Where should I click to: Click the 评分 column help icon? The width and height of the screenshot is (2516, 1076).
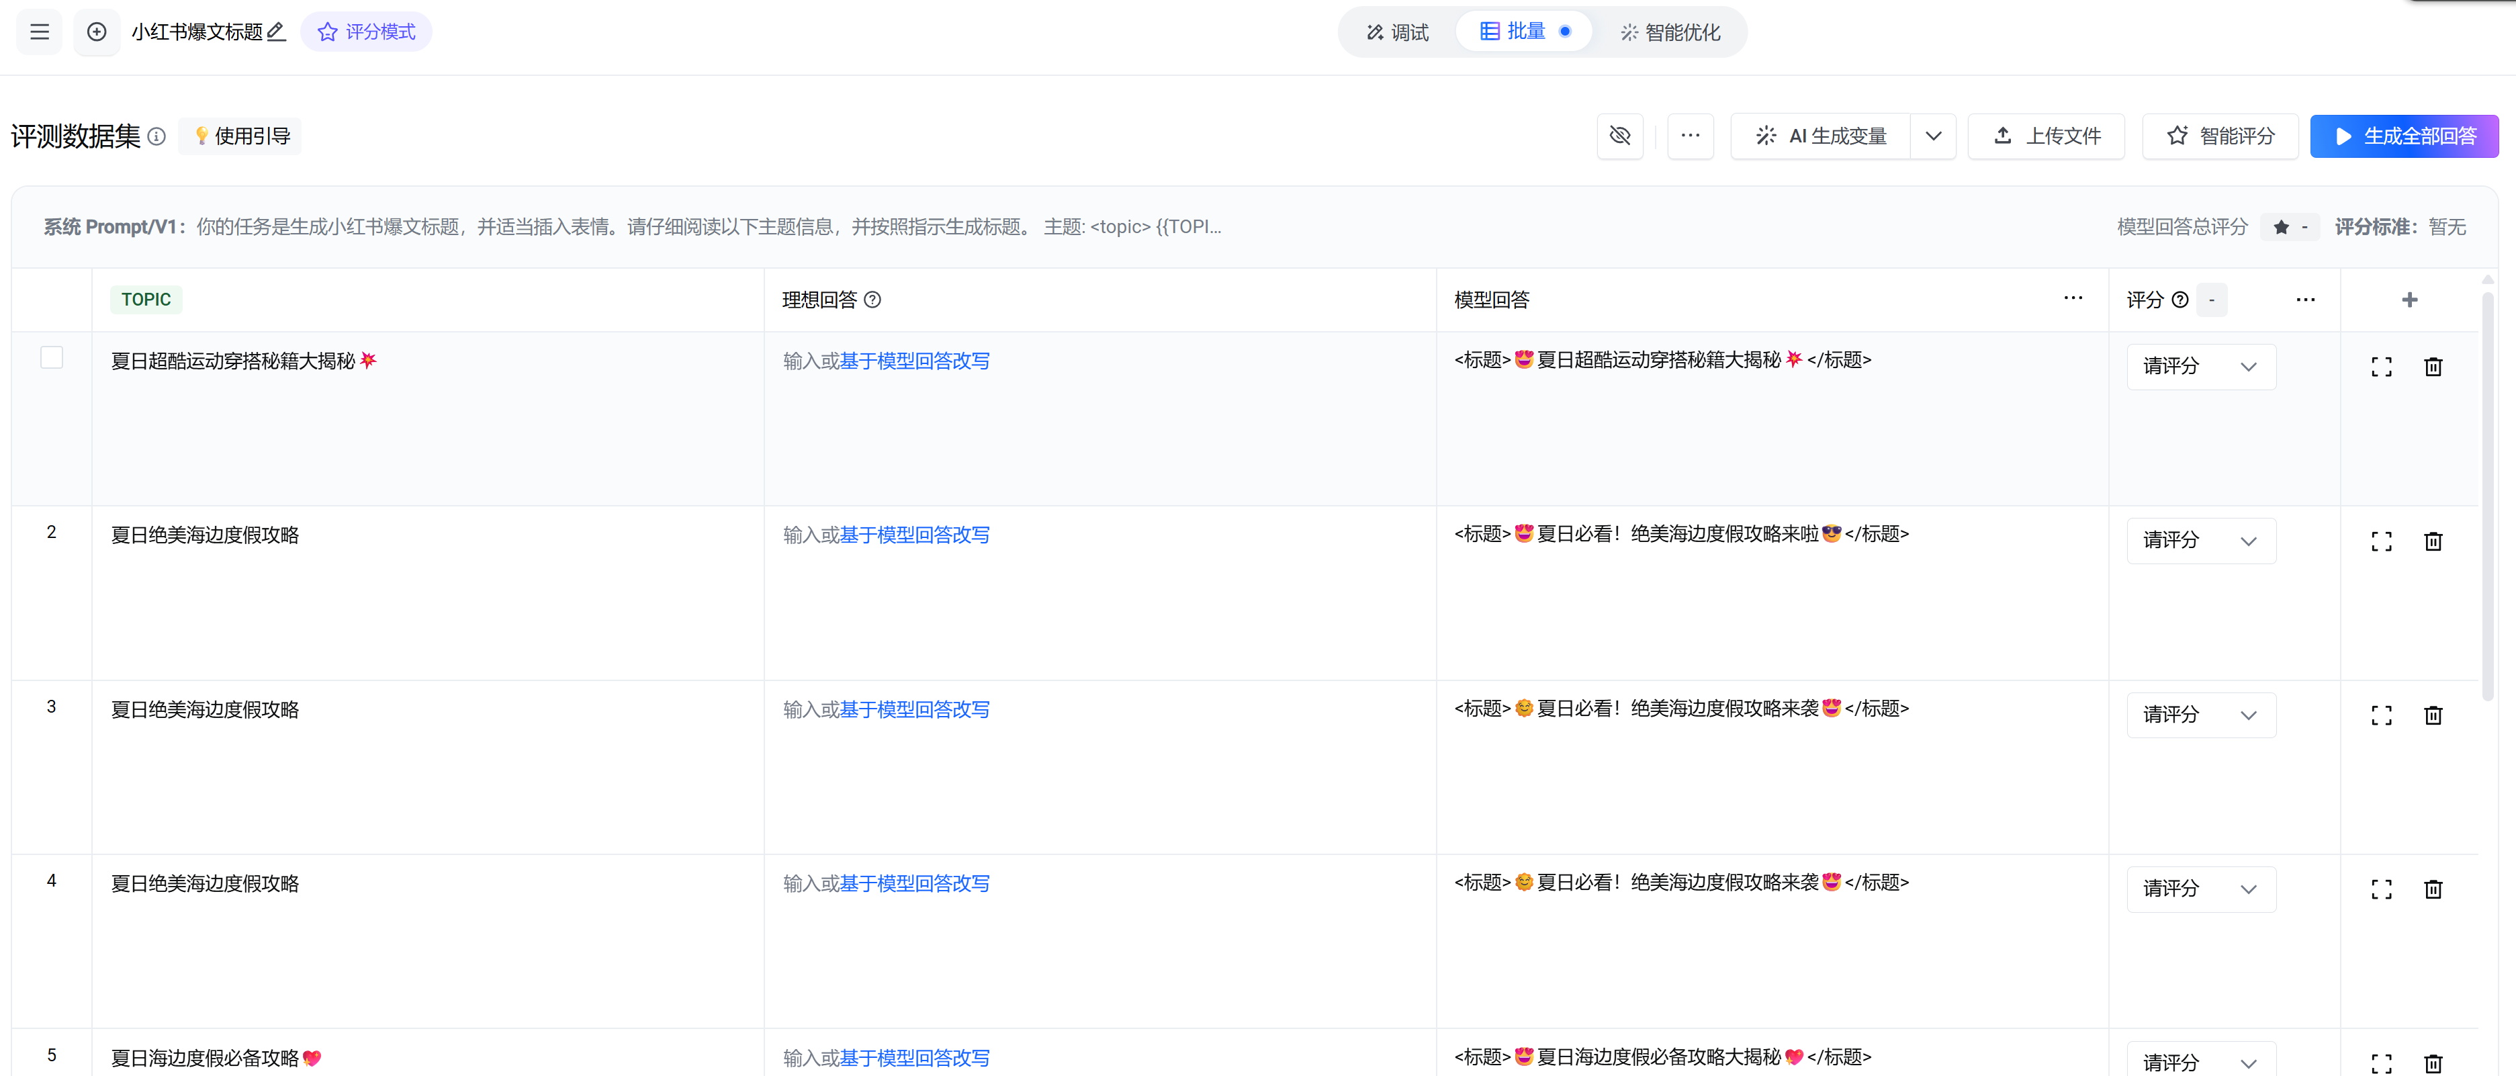(x=2180, y=300)
